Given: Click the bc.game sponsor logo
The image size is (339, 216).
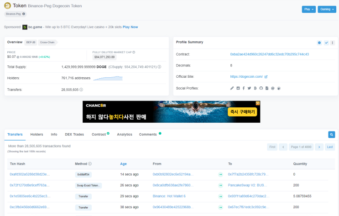Looking at the screenshot, I should point(25,27).
